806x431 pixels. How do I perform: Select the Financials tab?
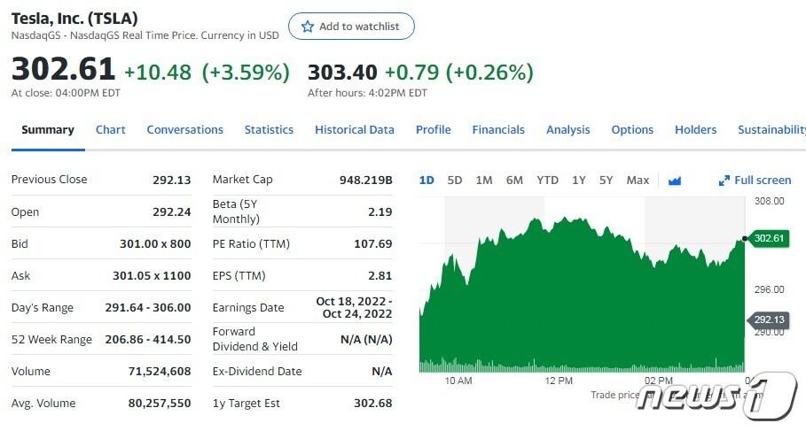click(x=498, y=130)
